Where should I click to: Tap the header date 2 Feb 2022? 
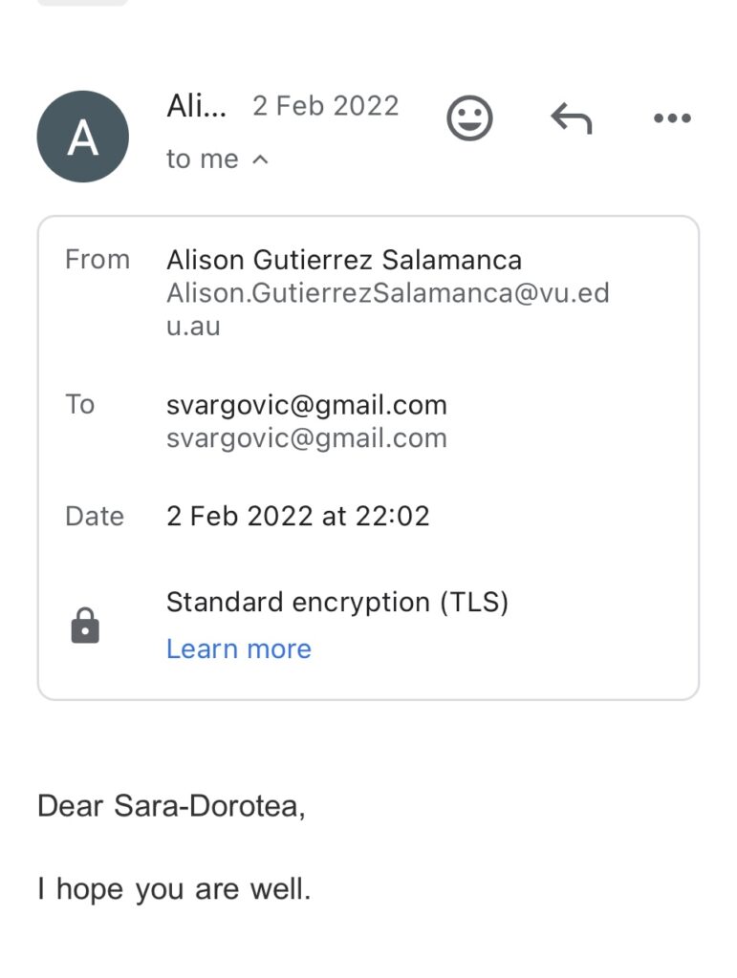pos(325,106)
